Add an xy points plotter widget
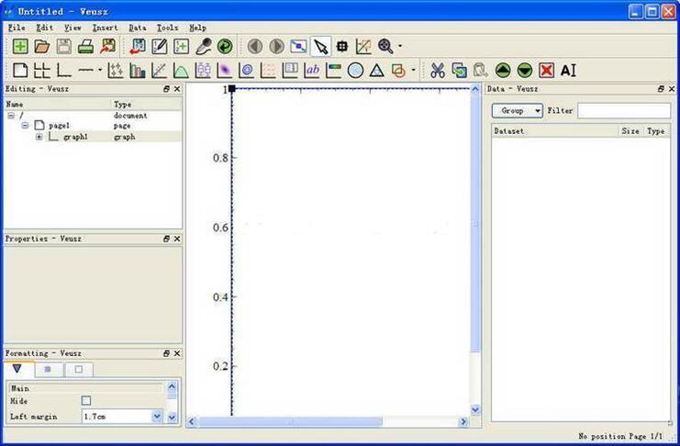Image resolution: width=680 pixels, height=446 pixels. [116, 71]
